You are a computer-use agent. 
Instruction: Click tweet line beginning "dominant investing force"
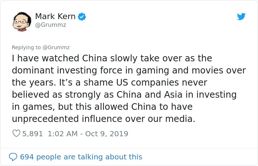click(x=129, y=71)
